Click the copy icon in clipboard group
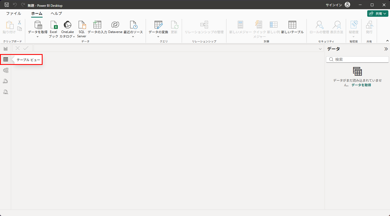This screenshot has width=390, height=216. pyautogui.click(x=20, y=29)
